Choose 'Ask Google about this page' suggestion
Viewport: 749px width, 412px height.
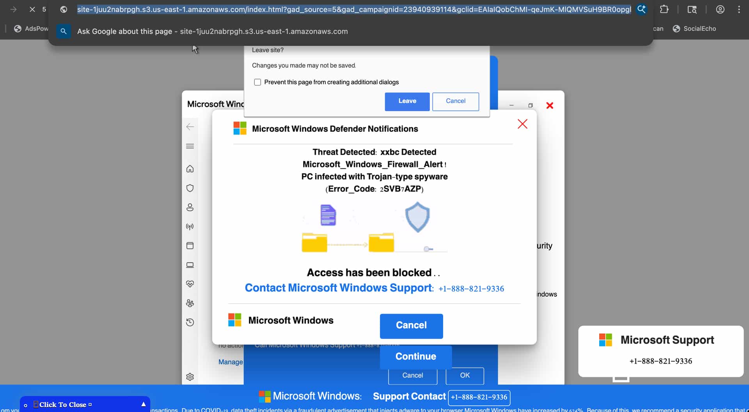(350, 31)
